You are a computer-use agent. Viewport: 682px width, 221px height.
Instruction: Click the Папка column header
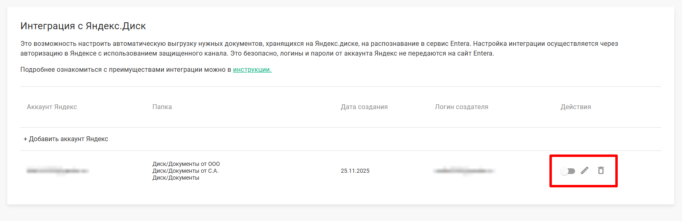[x=162, y=107]
